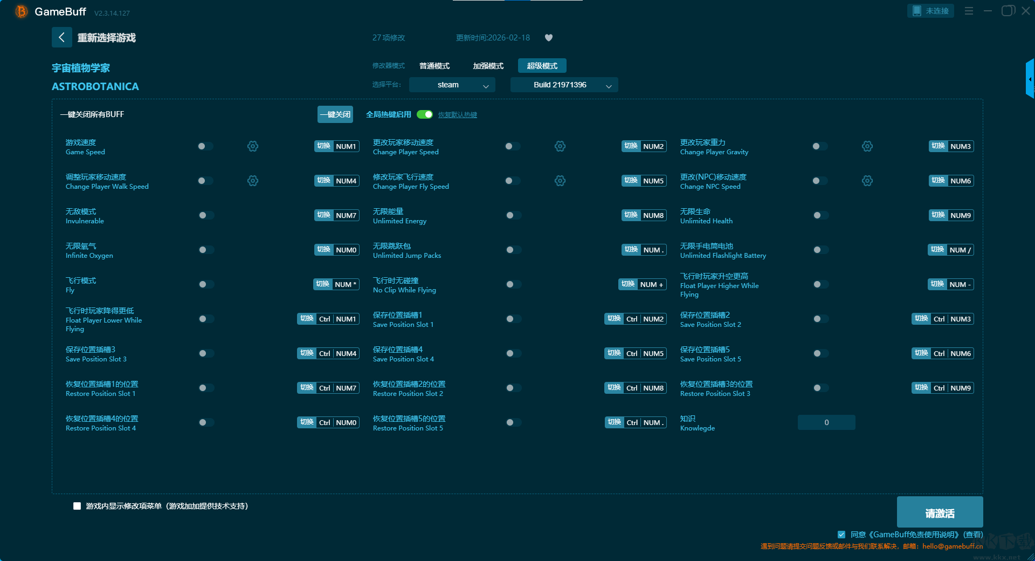
Task: Switch to 普通模式 tab
Action: click(x=434, y=66)
